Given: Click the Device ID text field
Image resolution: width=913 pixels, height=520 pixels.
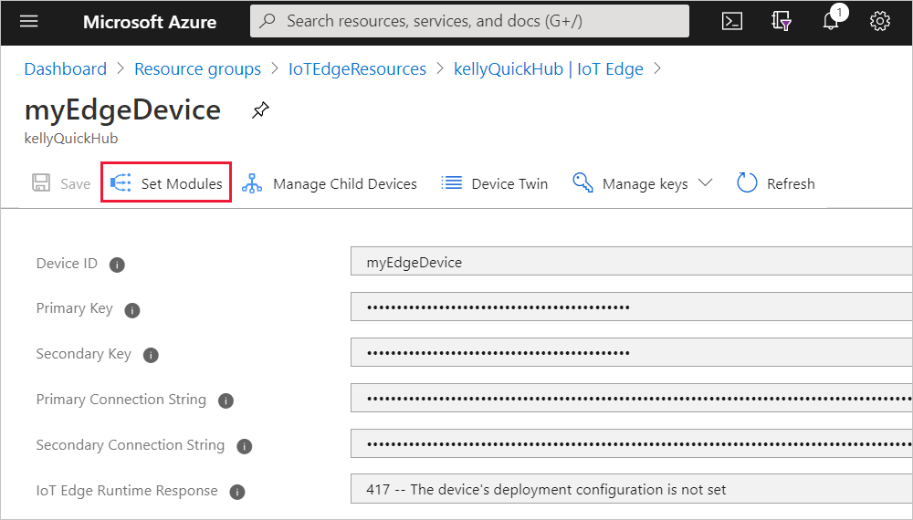Looking at the screenshot, I should coord(630,263).
